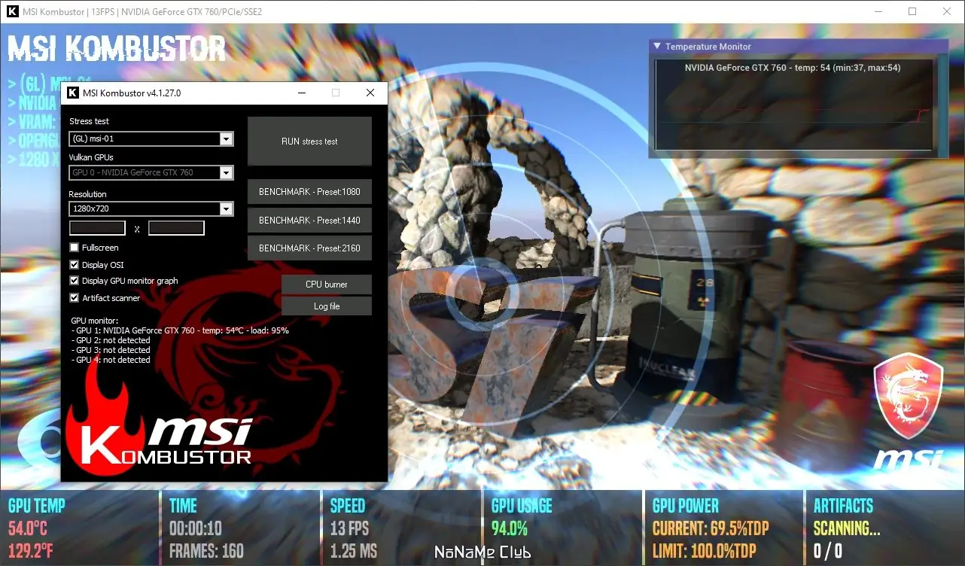This screenshot has width=965, height=566.
Task: Click the MSI Kombustor dialog title icon
Action: click(73, 93)
